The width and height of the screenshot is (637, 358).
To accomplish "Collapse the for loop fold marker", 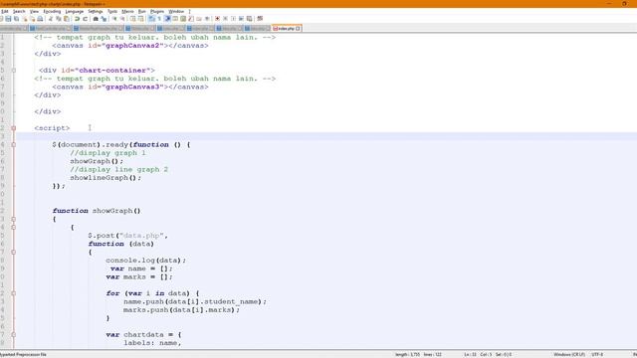I will [13, 293].
